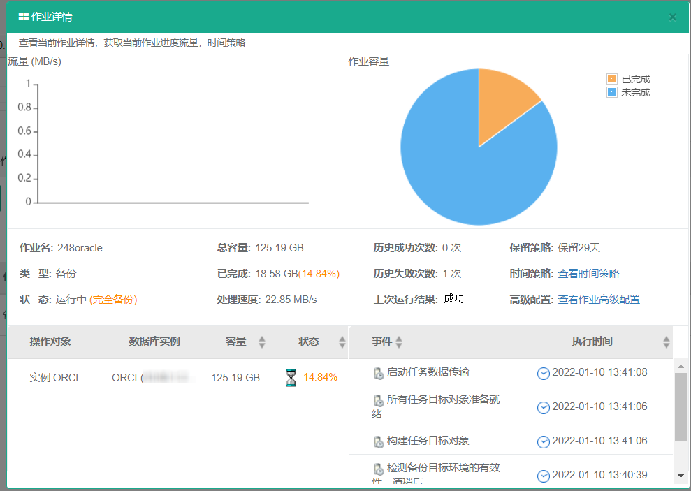Image resolution: width=691 pixels, height=491 pixels.
Task: Click the event icon beside 构建任务目标对象
Action: (x=378, y=441)
